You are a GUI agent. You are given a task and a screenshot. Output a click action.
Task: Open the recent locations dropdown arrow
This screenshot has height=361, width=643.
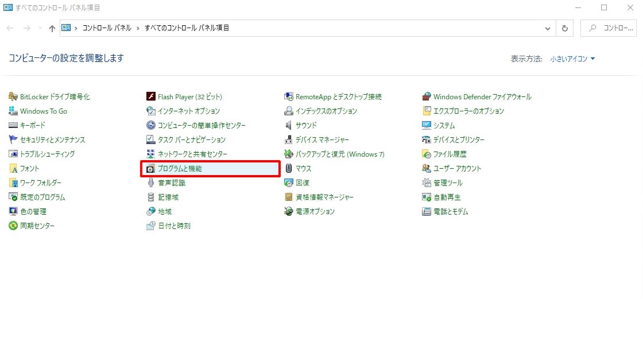tap(40, 28)
